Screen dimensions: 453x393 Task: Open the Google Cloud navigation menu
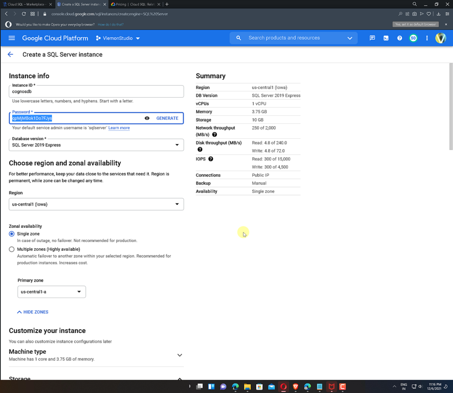click(12, 38)
